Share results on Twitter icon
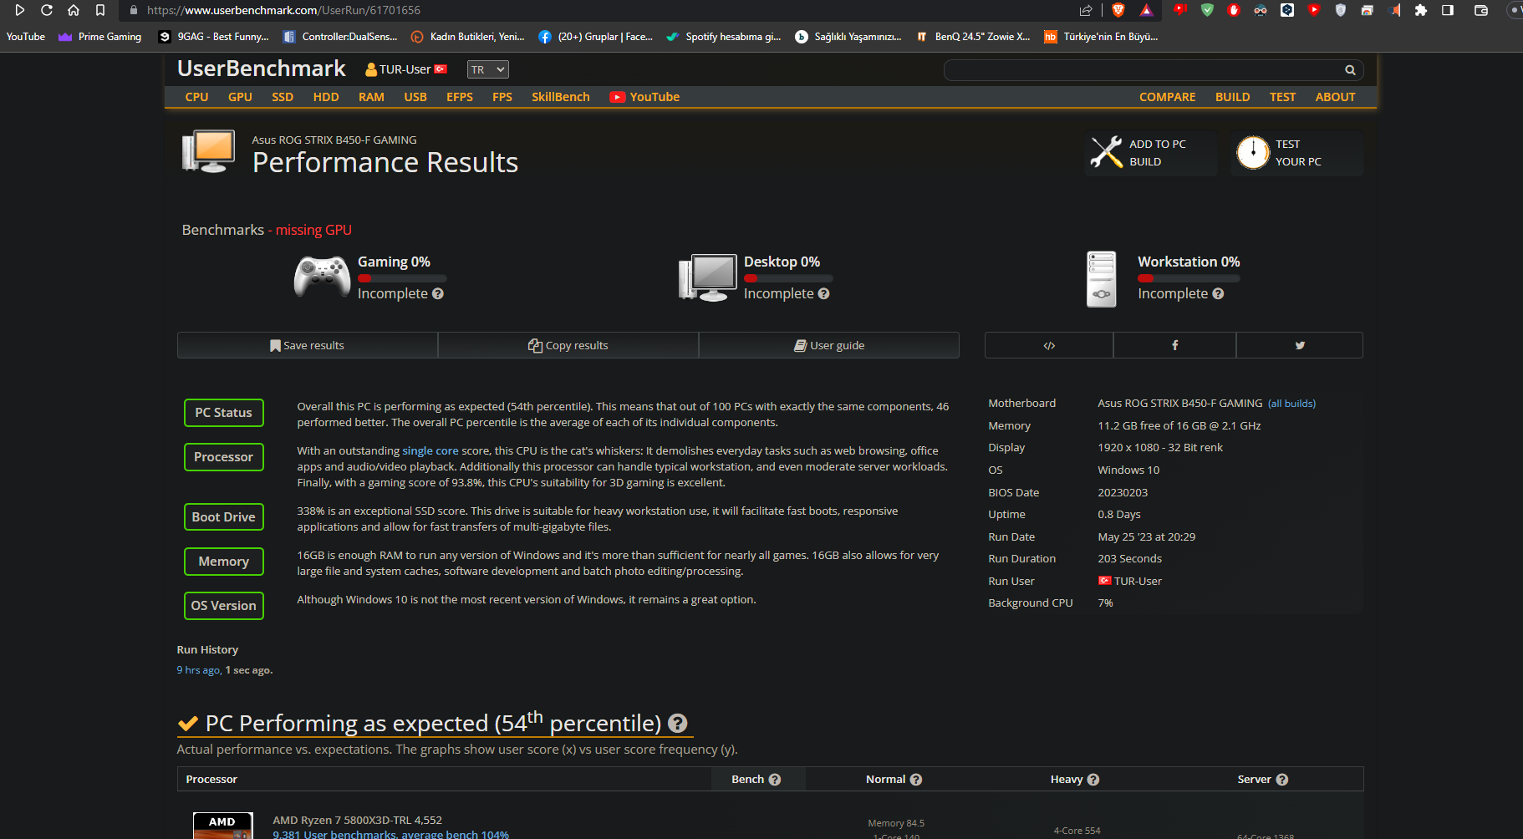Screen dimensions: 1523x839 (1300, 345)
